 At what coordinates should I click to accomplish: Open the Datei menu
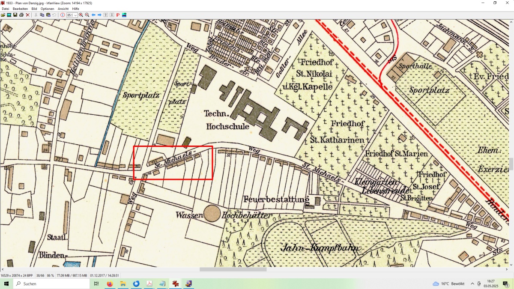click(5, 9)
